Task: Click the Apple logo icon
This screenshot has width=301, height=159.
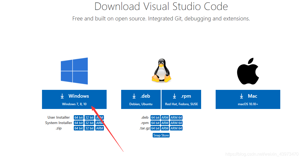Action: tap(248, 71)
